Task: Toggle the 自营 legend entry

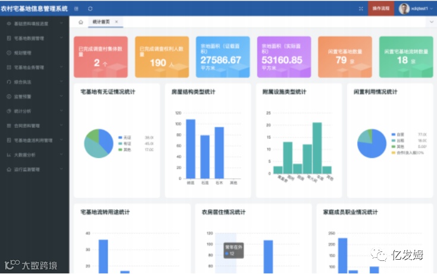Action: (x=398, y=134)
